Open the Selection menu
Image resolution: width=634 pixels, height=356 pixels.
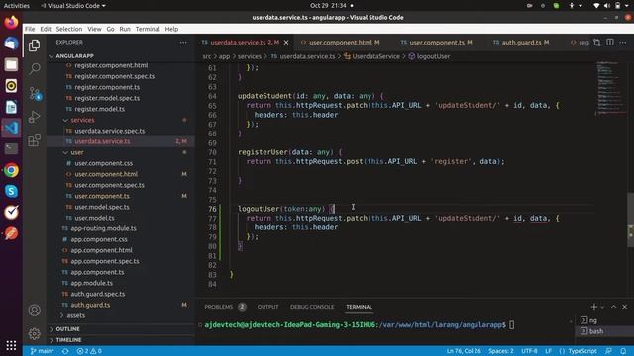[68, 29]
